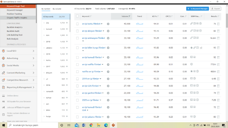Open Microsoft Edge from the taskbar
This screenshot has width=228, height=128.
click(106, 125)
